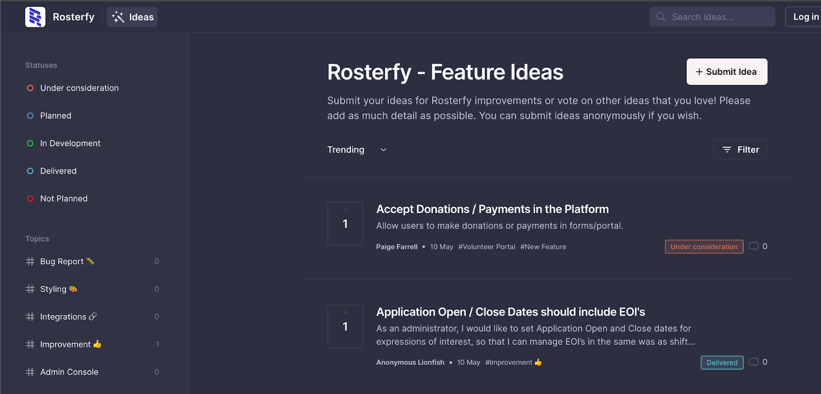The width and height of the screenshot is (821, 394).
Task: Open the Trending sort dropdown
Action: 357,150
